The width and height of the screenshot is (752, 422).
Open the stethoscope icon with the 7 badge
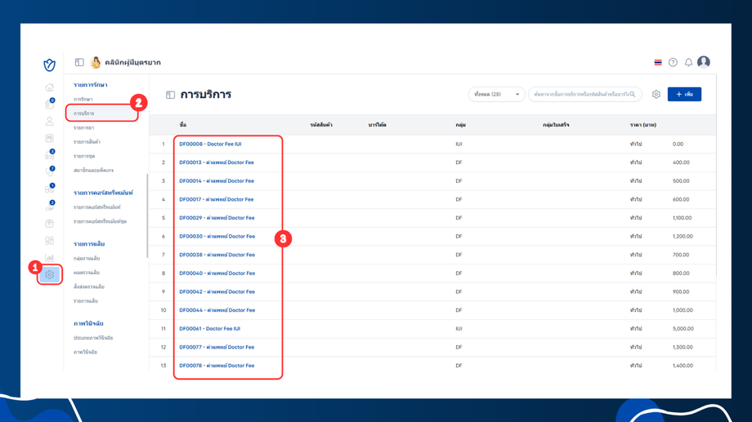point(49,172)
